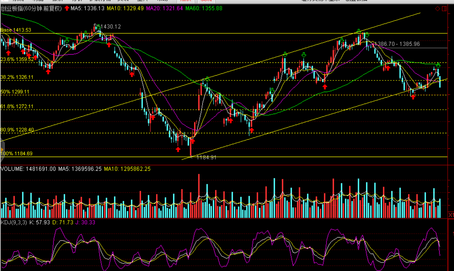Select the Base 1413.53 Fibonacci line label
454x271 pixels.
coord(16,30)
